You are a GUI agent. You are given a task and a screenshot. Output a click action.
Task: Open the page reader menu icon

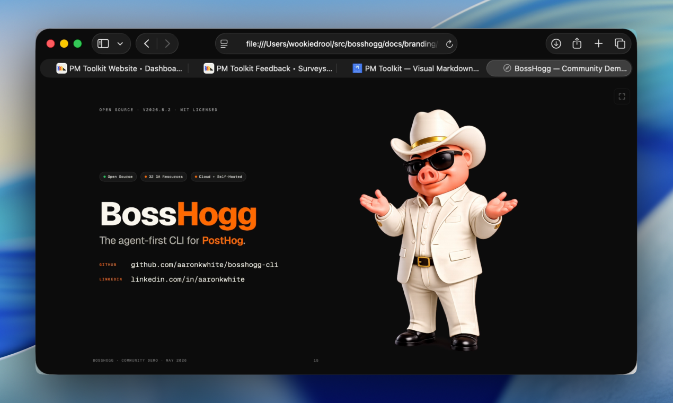coord(224,43)
